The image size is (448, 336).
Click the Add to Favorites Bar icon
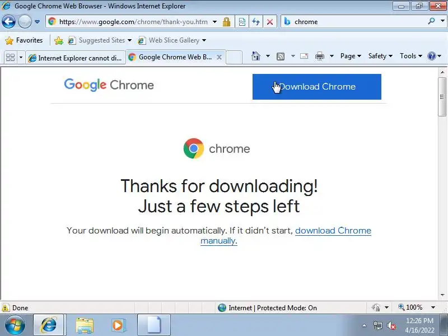point(59,40)
